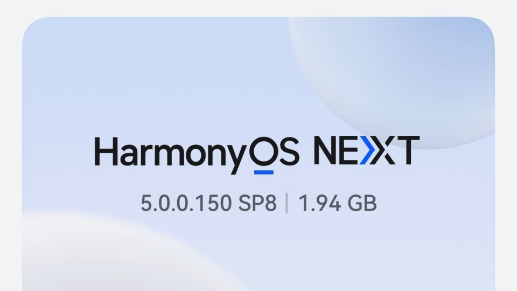Screen dimensions: 517x291
Task: Click the blue underline beneath the letter O
Action: (264, 172)
